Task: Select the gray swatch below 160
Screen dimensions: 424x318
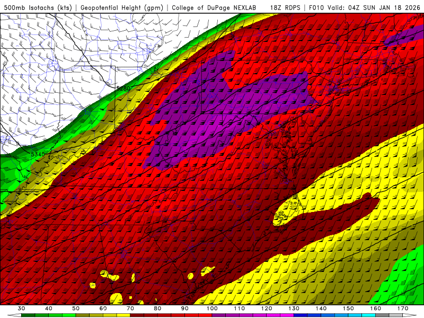Action: 382,315
